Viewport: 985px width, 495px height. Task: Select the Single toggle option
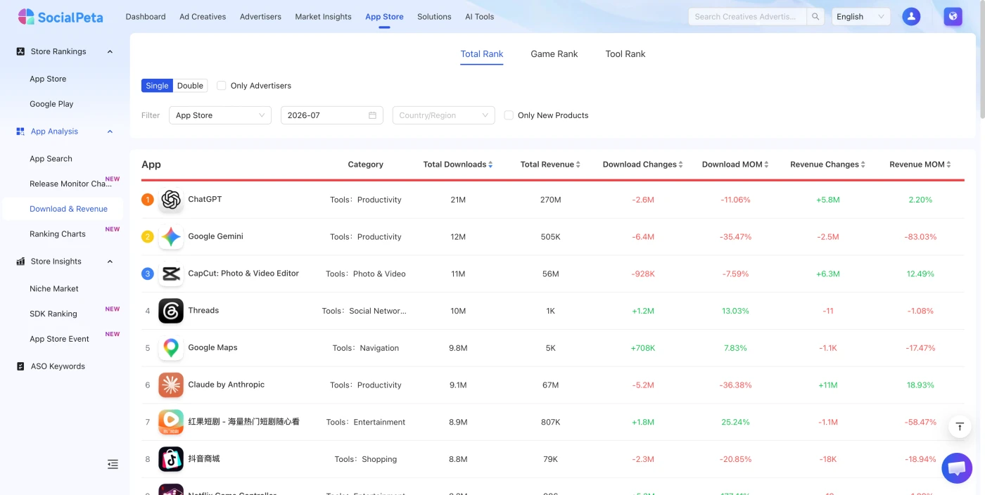tap(157, 86)
